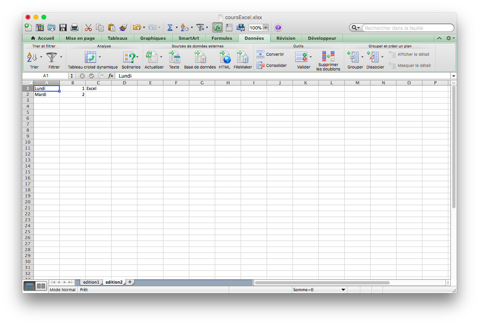Expand the Somme status bar dropdown

(x=343, y=290)
